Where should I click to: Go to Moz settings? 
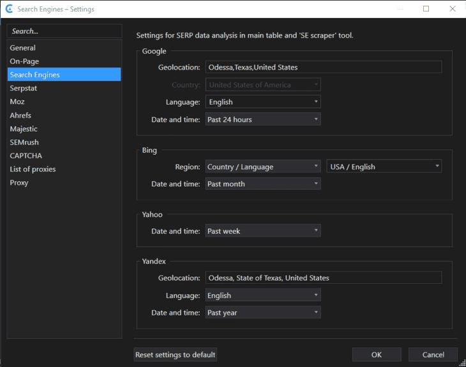(x=17, y=102)
